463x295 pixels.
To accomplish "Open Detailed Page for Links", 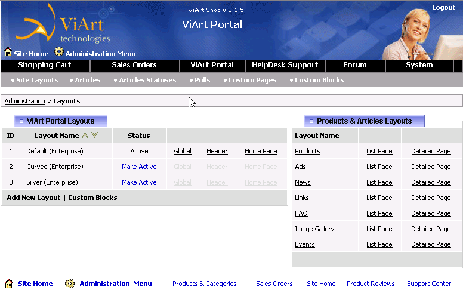I will tap(431, 198).
